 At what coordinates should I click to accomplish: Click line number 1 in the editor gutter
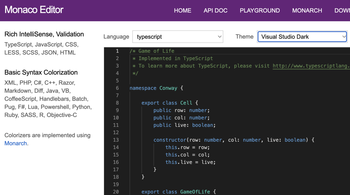(117, 51)
